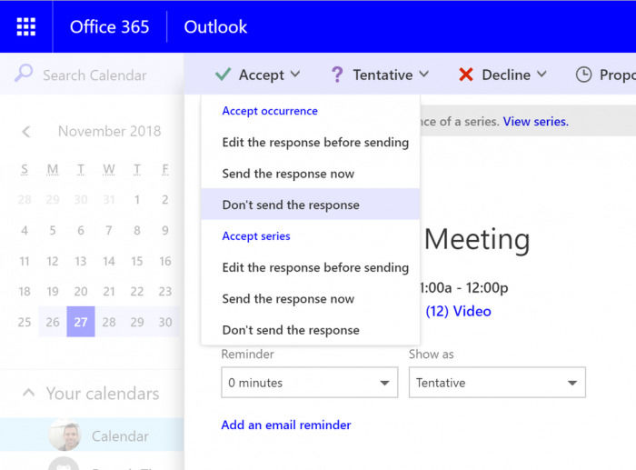Click the Decline button label

(x=506, y=75)
